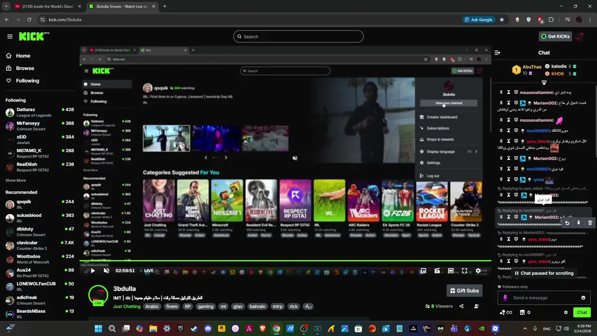Viewport: 597px width, 336px height.
Task: Click the 3bdulla streamer avatar
Action: click(98, 295)
